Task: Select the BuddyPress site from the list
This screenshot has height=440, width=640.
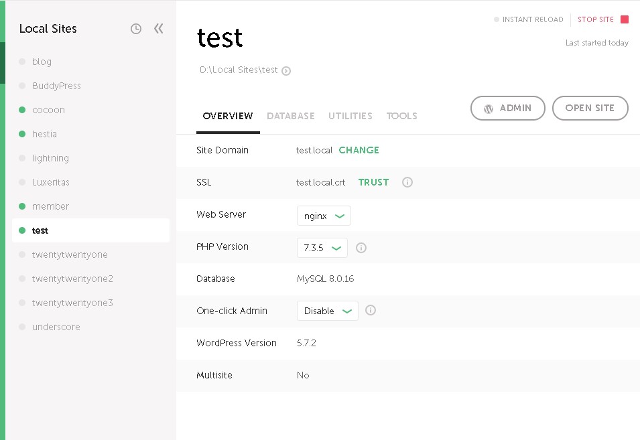Action: [56, 86]
